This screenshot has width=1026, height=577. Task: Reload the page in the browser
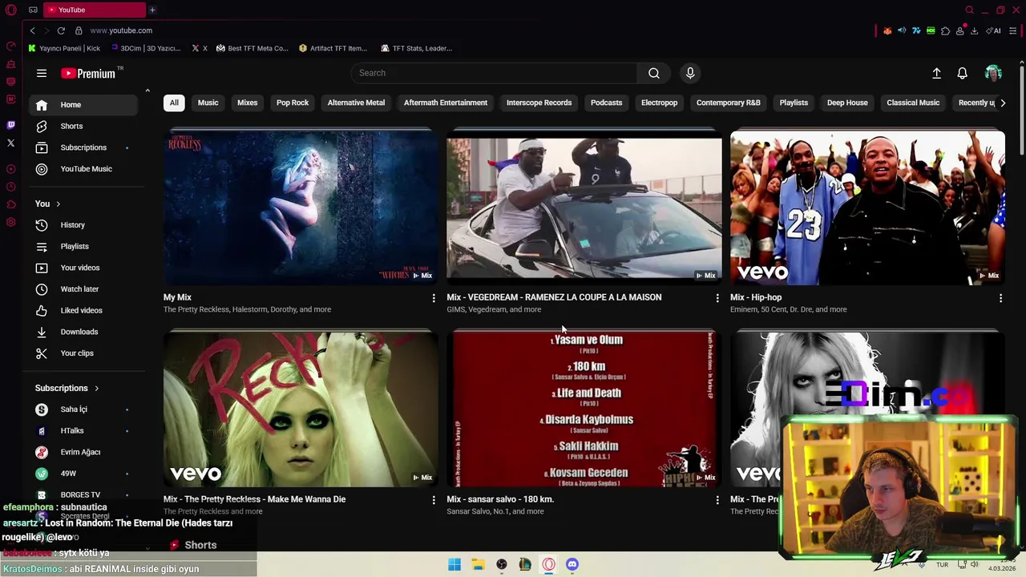click(61, 30)
